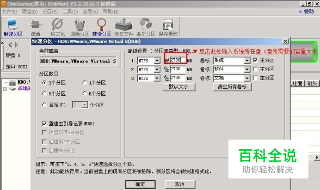The image size is (320, 190).
Task: Select the 自定(C) custom radio option
Action: 44,105
